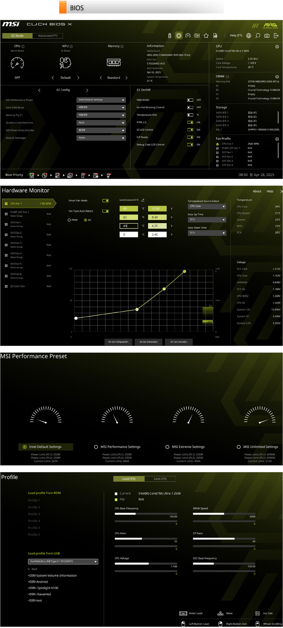Open the CPU info settings gear
The image size is (283, 628).
pos(277,47)
